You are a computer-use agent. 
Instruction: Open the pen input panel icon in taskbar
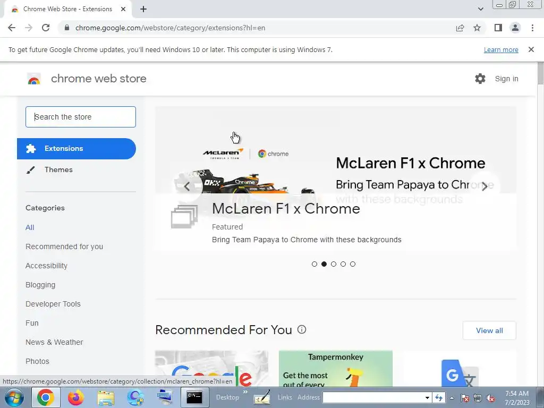pos(262,397)
